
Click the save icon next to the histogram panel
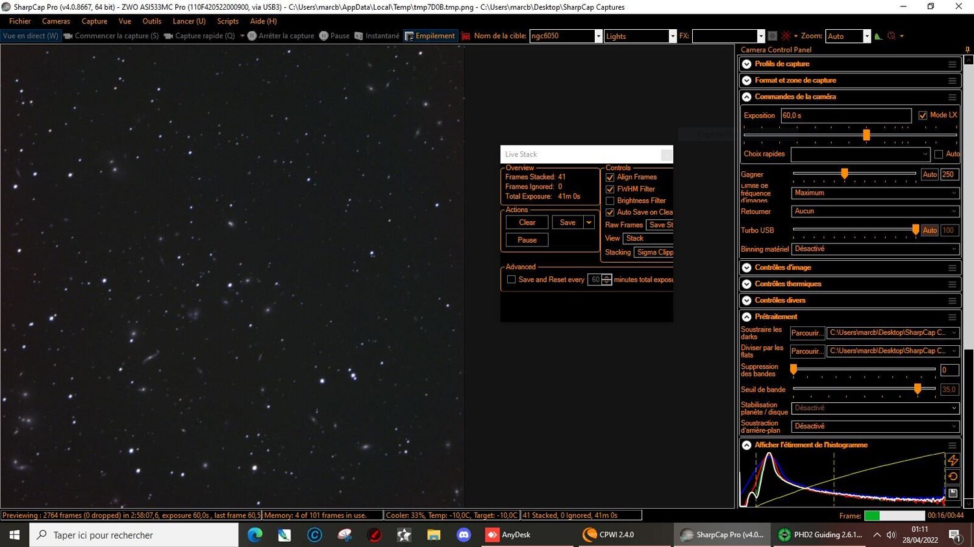tap(952, 493)
